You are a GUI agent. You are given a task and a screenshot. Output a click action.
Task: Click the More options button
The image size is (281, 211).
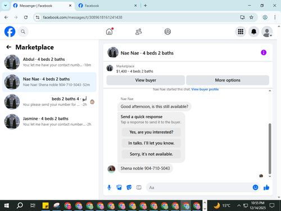pos(228,80)
